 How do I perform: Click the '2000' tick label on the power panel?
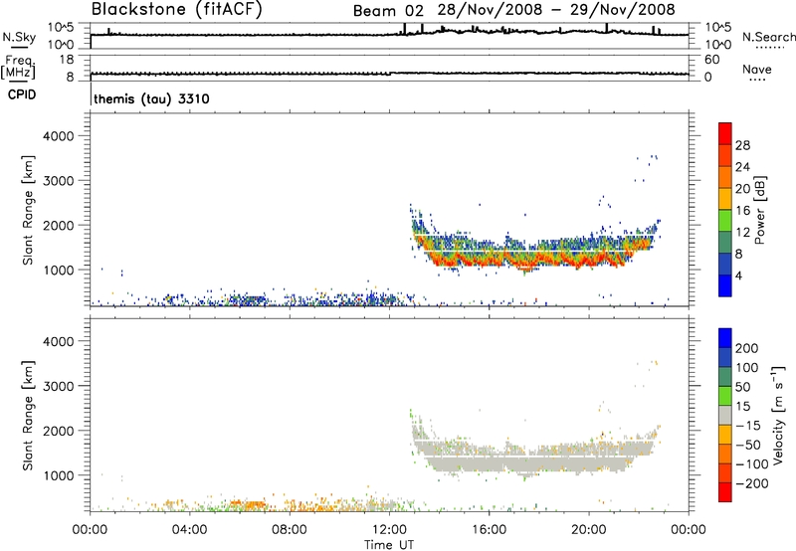59,225
